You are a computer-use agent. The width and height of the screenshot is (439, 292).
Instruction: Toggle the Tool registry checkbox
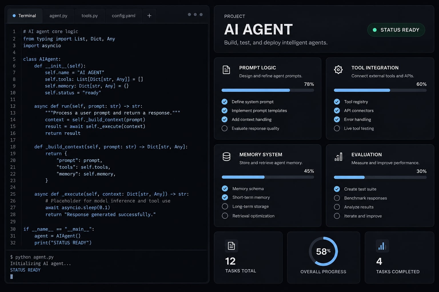[337, 102]
